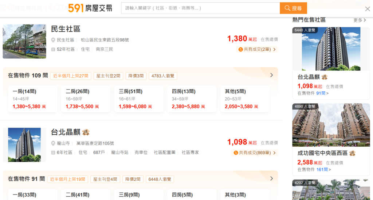Open the sidebar 台北晶麒 community name
This screenshot has width=373, height=200.
point(309,77)
